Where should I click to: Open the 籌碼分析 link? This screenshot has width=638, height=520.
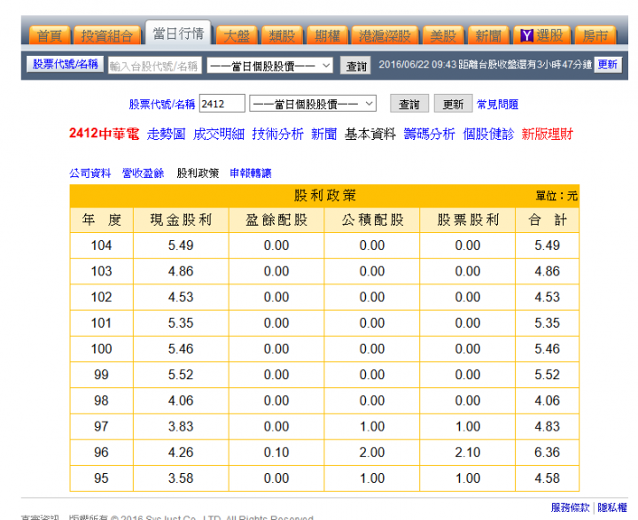pos(429,134)
